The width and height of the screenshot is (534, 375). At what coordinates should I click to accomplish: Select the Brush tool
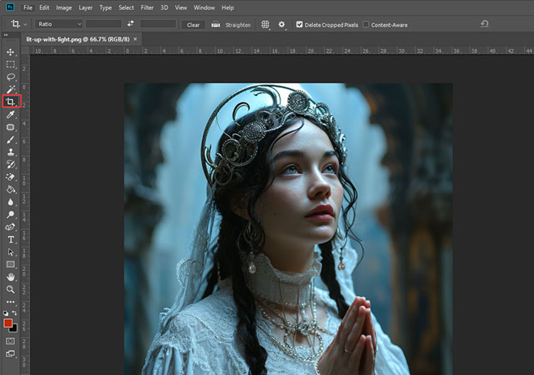(x=11, y=139)
